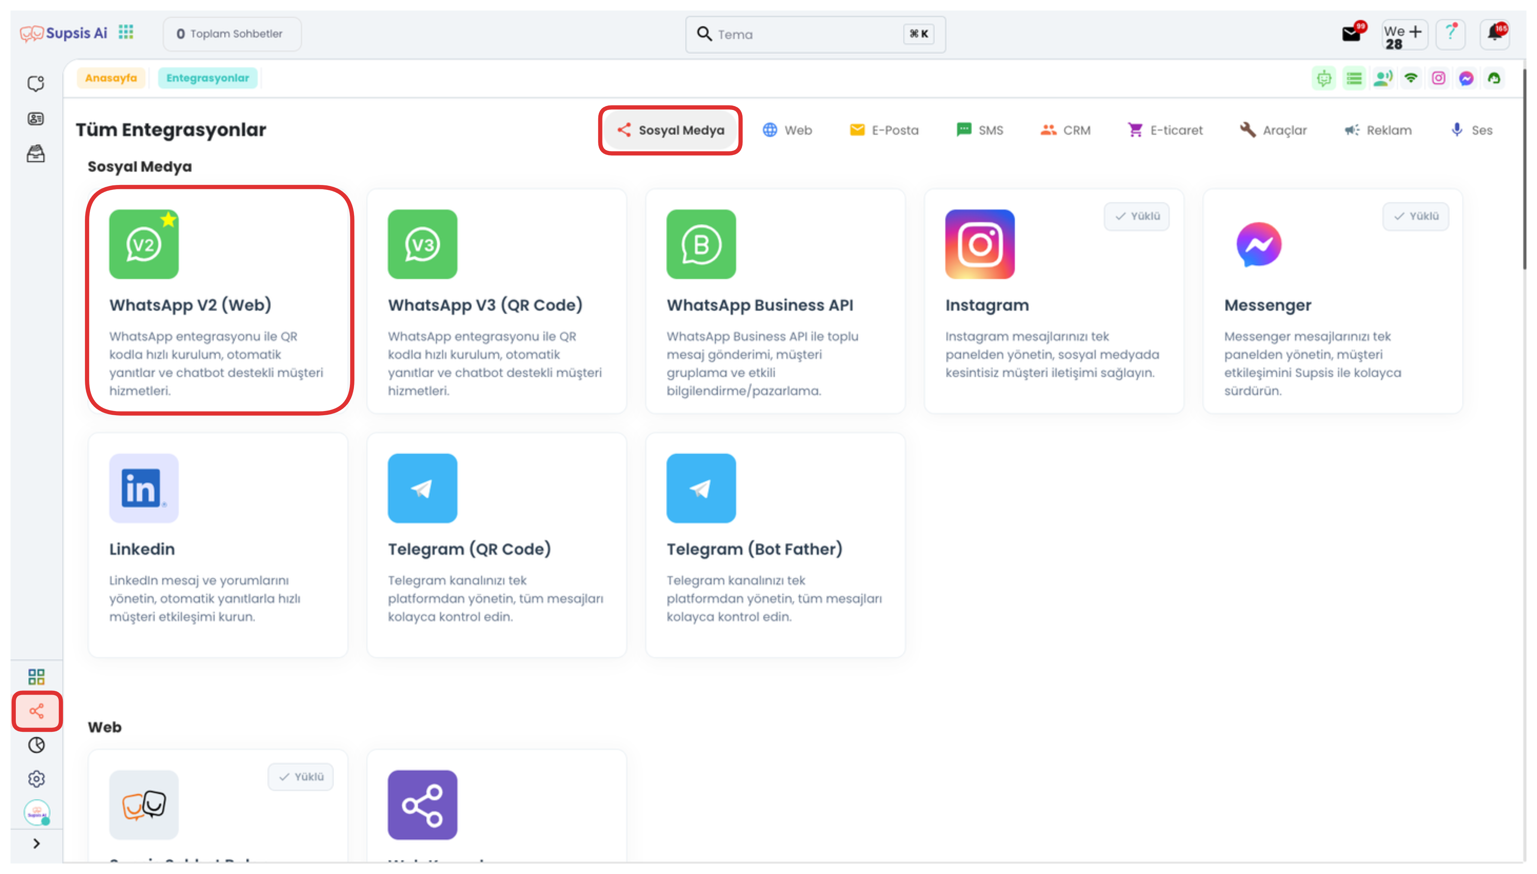Click the Messenger status icon in top bar
Screen dimensions: 1537x874
click(1466, 78)
